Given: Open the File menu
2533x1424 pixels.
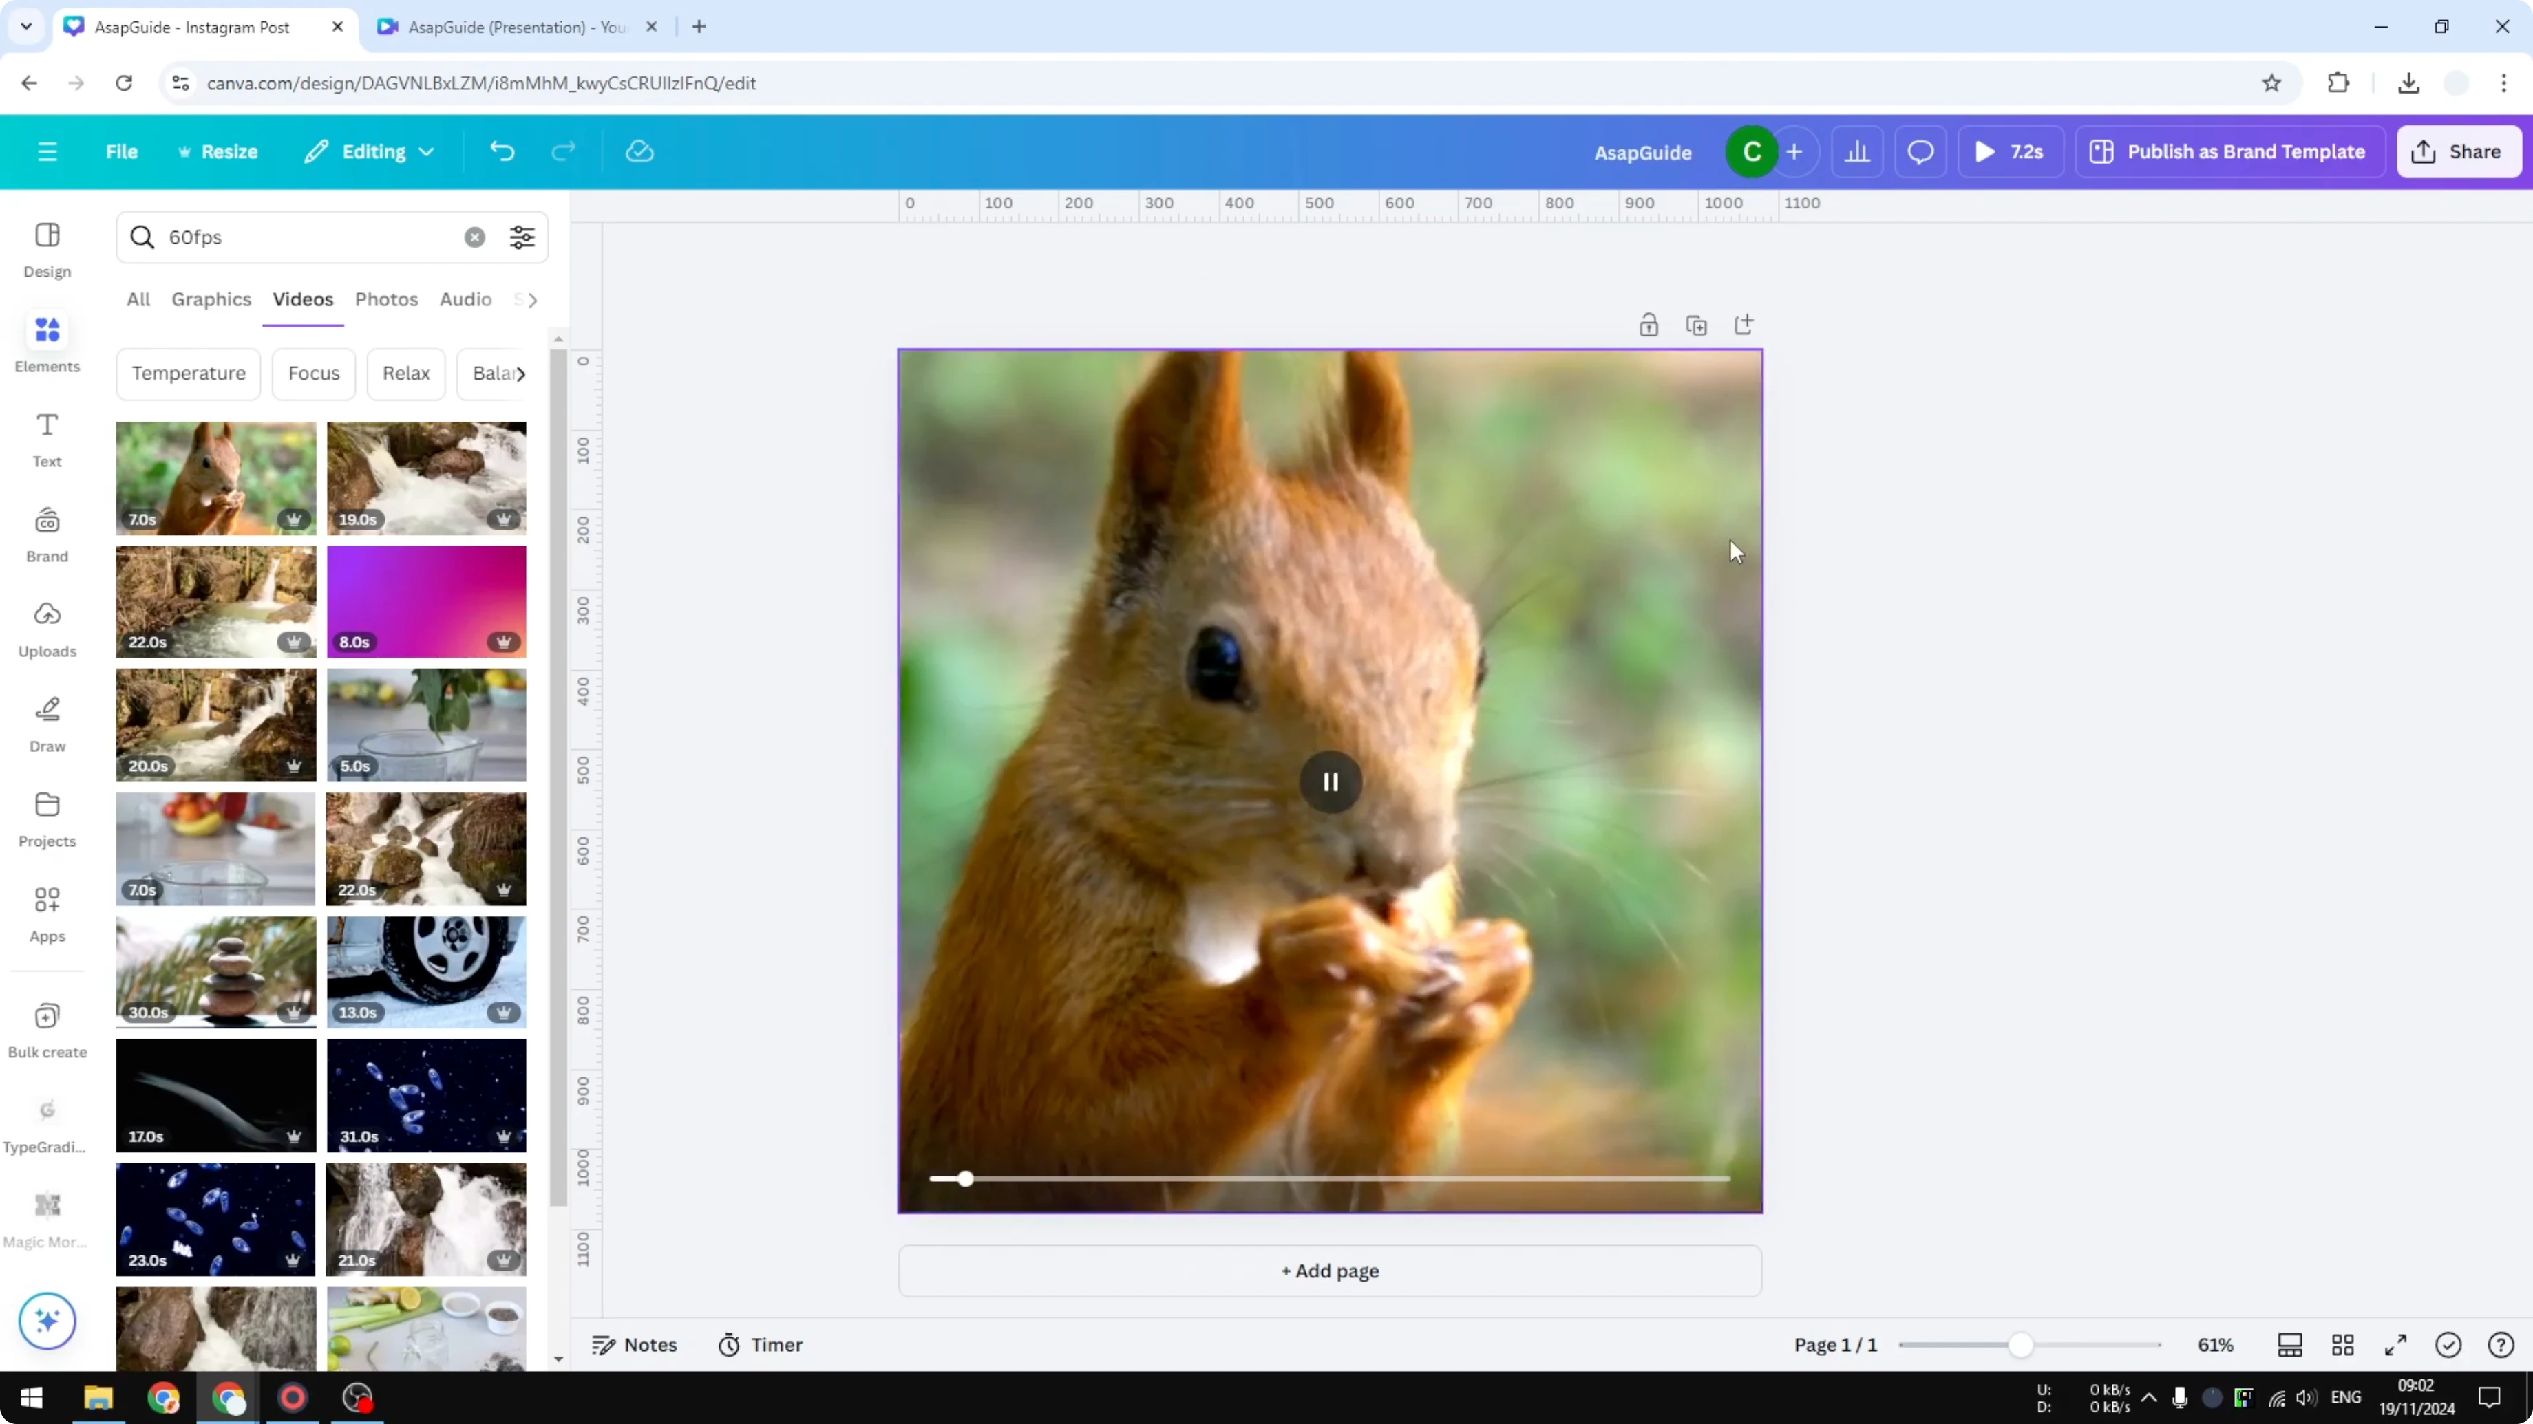Looking at the screenshot, I should coord(122,151).
